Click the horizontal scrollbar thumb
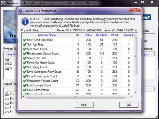 pyautogui.click(x=75, y=97)
